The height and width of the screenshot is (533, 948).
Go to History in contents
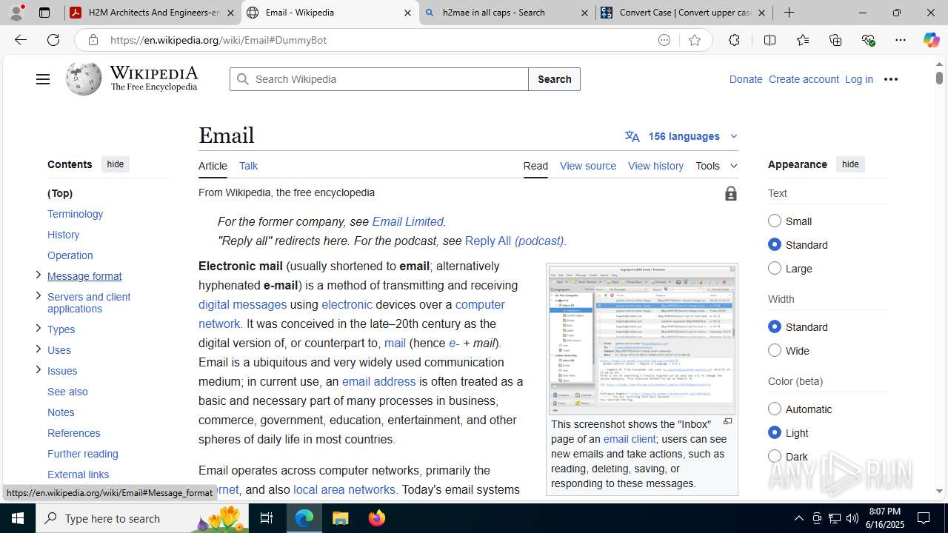point(63,235)
